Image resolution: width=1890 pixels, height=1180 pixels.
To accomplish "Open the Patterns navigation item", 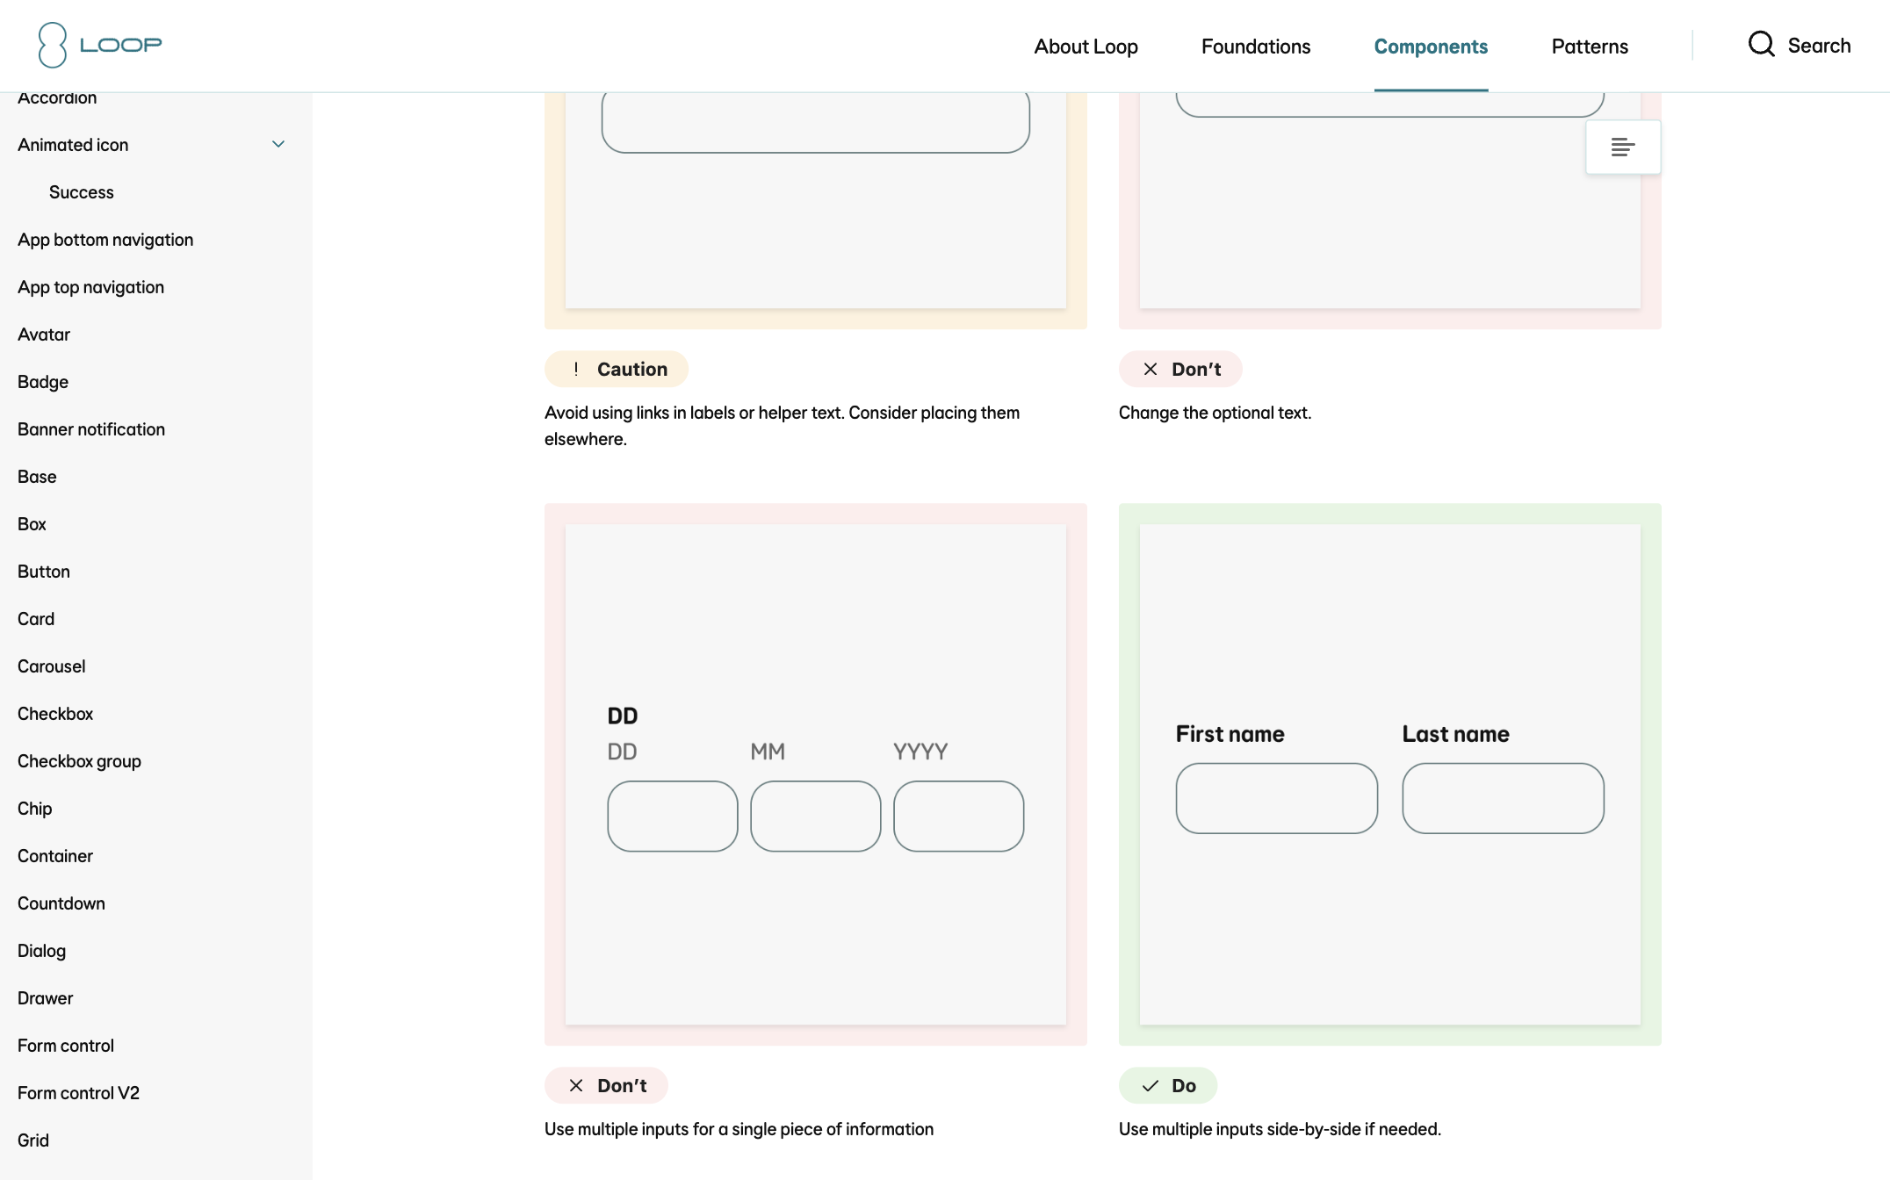I will click(x=1589, y=47).
